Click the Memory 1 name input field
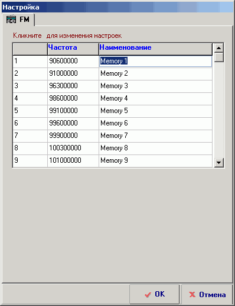Viewport: 235px width, 306px height. [x=155, y=61]
